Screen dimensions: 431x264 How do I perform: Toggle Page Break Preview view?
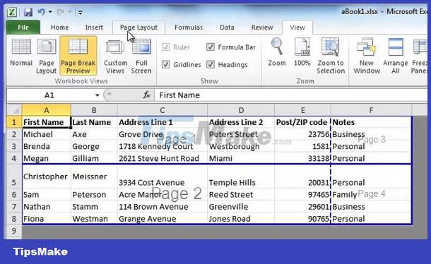point(78,56)
